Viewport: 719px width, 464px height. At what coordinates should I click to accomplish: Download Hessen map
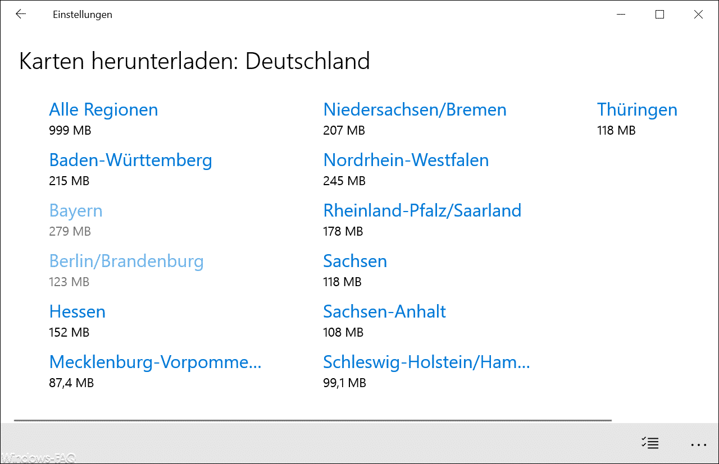(x=78, y=311)
